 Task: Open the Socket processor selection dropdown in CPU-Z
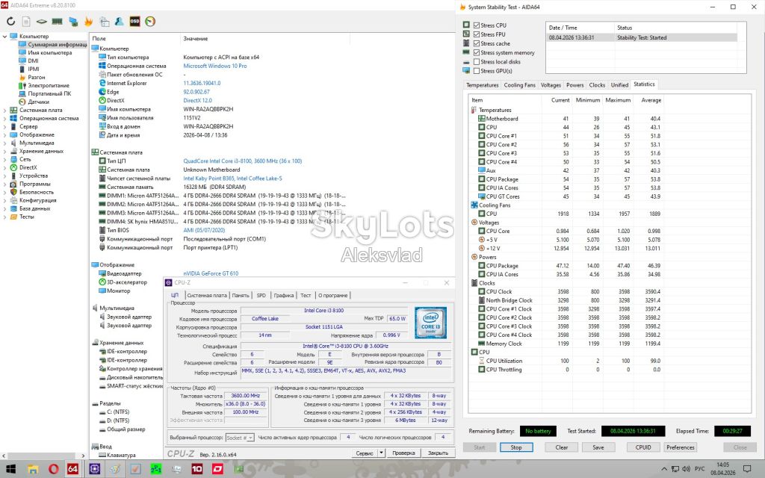pyautogui.click(x=239, y=438)
